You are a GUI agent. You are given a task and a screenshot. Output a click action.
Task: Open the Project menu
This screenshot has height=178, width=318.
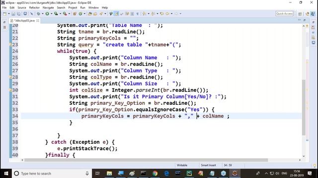coord(73,8)
